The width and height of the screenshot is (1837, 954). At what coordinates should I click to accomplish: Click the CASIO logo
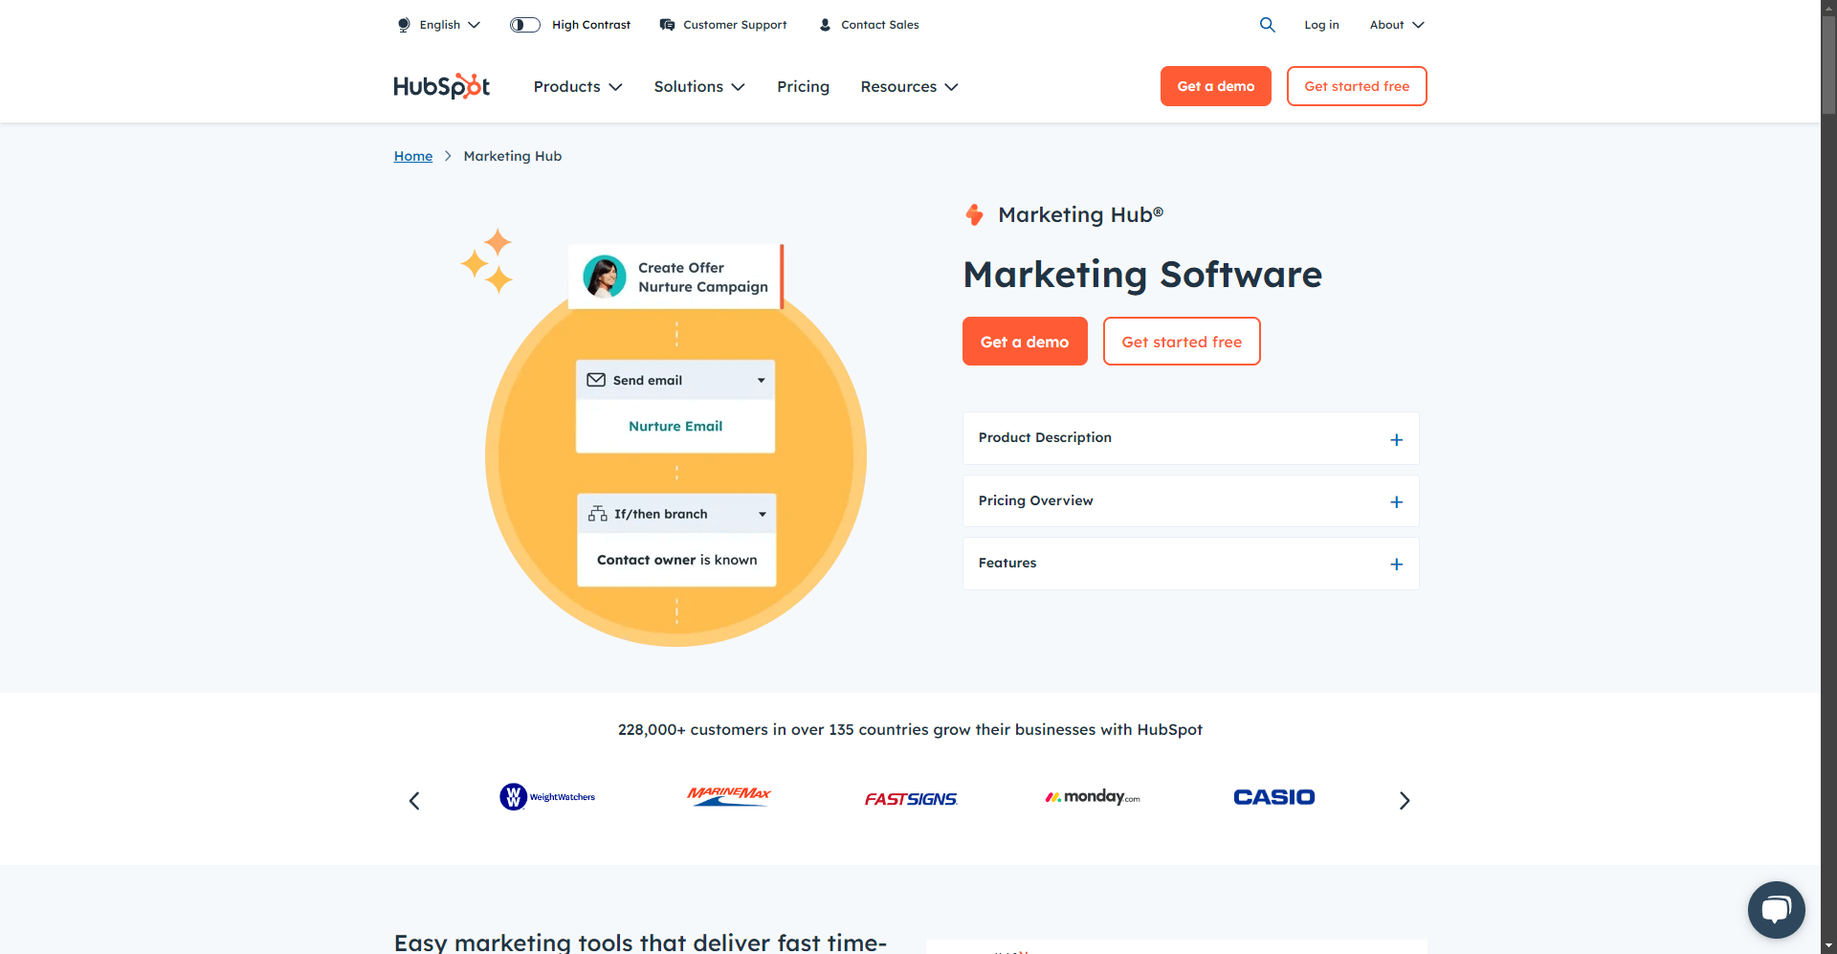point(1273,797)
